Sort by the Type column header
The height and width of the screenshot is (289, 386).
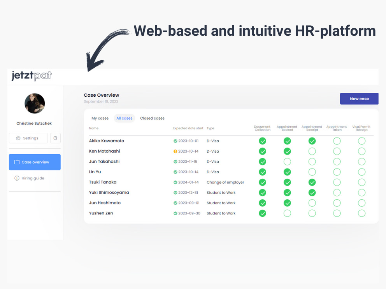[x=210, y=128]
